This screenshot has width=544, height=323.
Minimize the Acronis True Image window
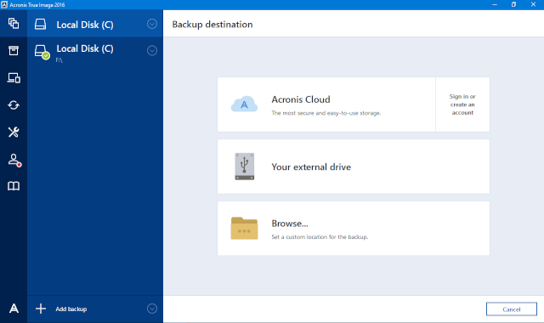(x=495, y=4)
